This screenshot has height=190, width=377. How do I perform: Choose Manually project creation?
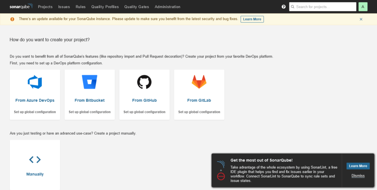pyautogui.click(x=35, y=174)
